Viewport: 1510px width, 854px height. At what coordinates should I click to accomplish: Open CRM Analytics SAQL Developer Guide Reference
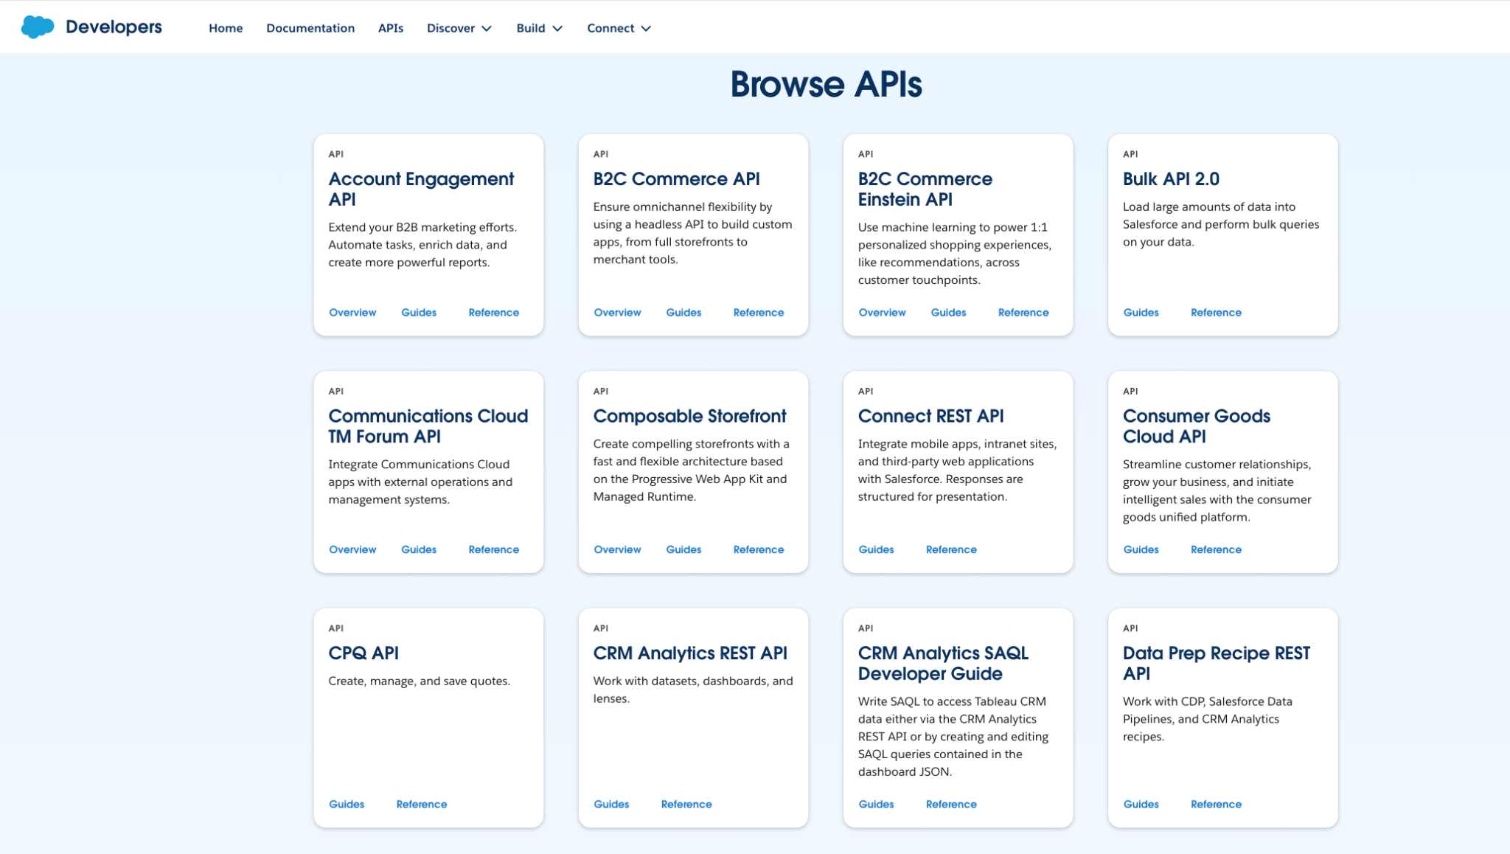[x=951, y=804]
